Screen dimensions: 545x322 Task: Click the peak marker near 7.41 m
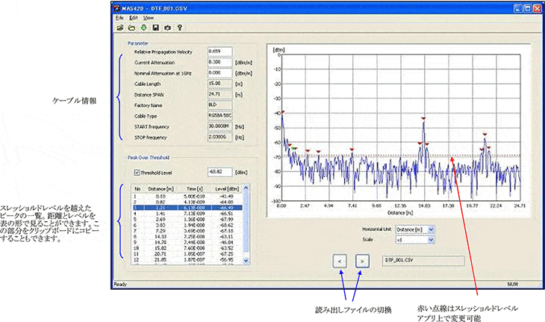pos(352,149)
